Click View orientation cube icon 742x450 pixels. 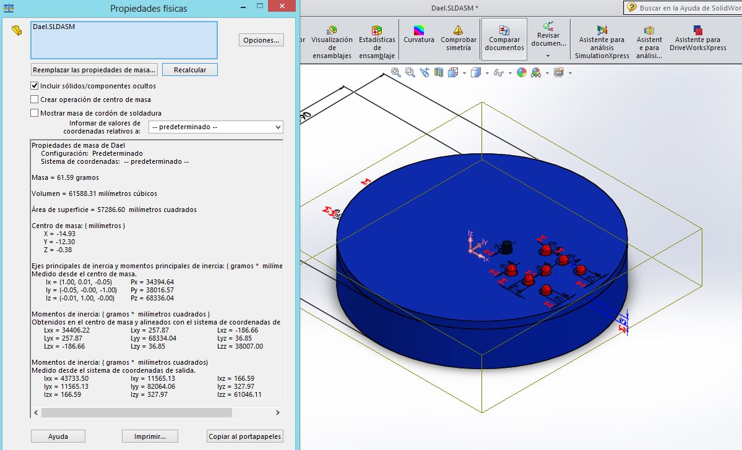(453, 72)
